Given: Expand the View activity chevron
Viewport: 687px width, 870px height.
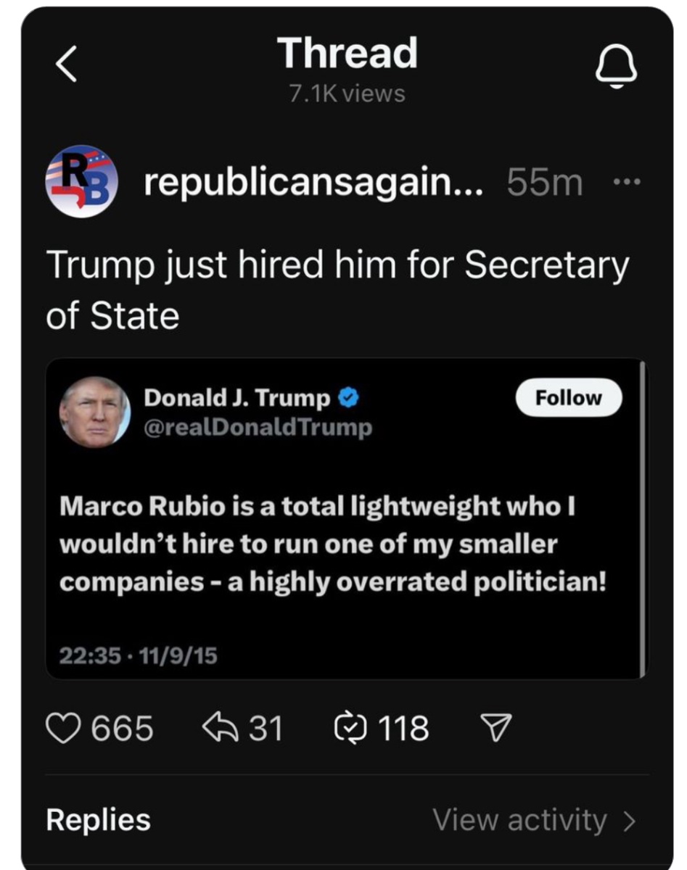Looking at the screenshot, I should point(628,821).
